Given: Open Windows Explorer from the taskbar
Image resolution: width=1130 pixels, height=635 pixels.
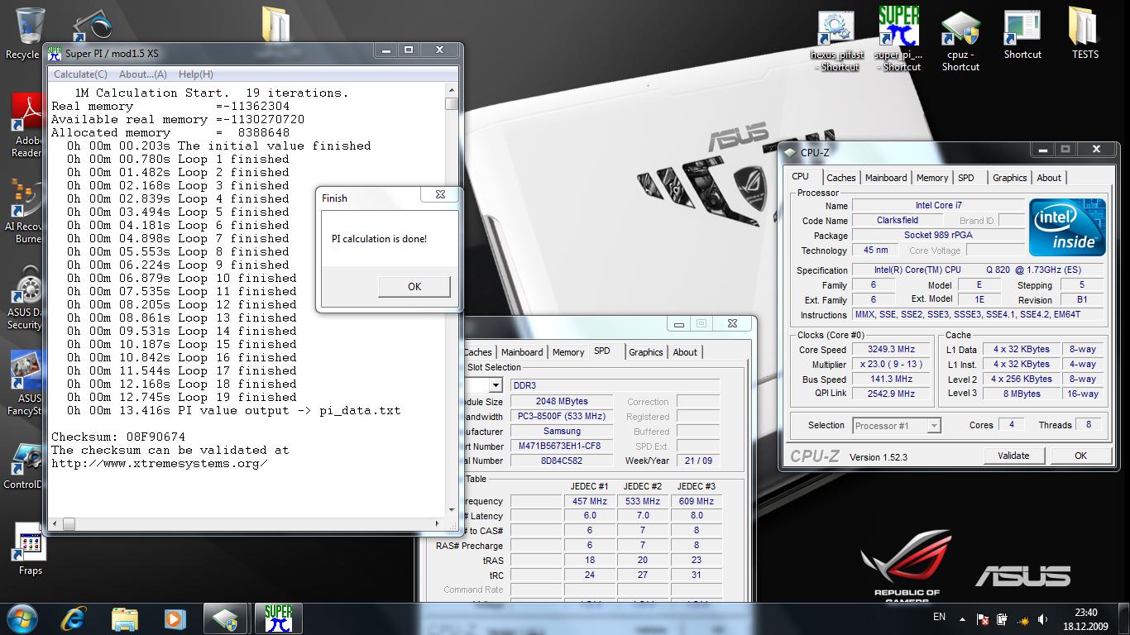Looking at the screenshot, I should (124, 618).
